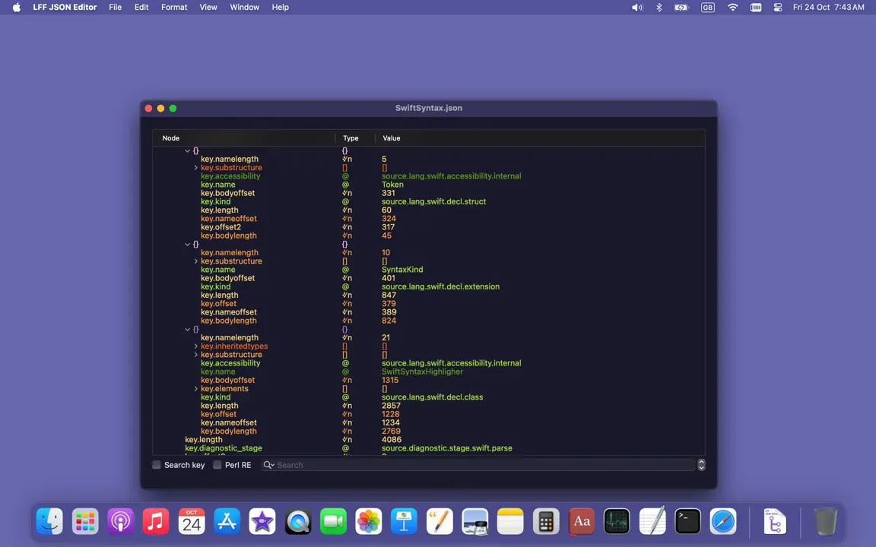The image size is (876, 547).
Task: Select the value source.lang.swift.decl.struct
Action: (x=434, y=201)
